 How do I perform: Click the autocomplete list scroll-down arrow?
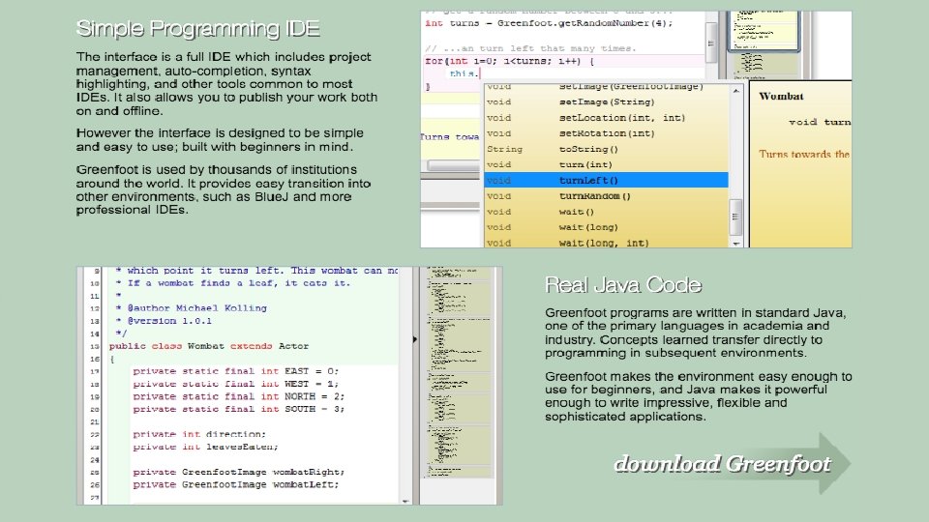click(735, 243)
